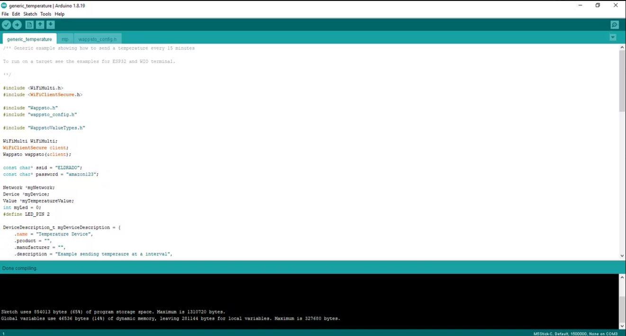Screen dimensions: 626x336
Task: Open a sketch with Open icon
Action: point(40,25)
